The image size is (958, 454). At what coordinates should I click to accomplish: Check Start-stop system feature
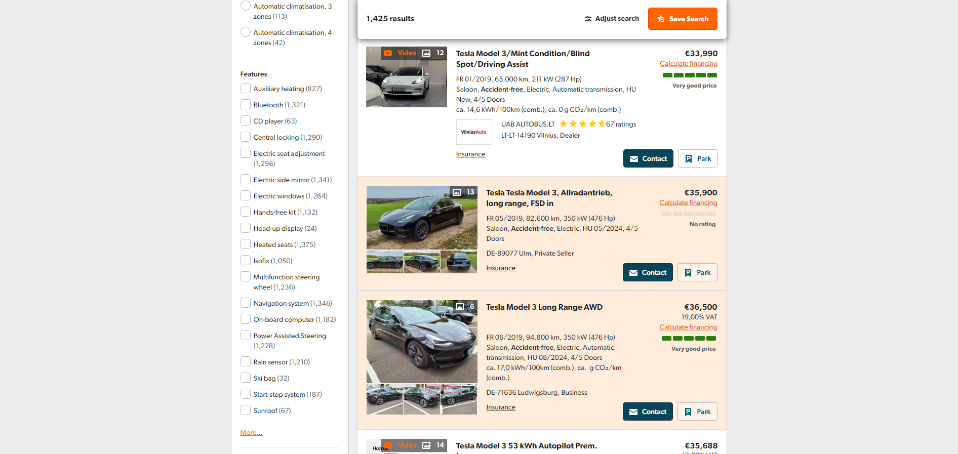point(246,394)
